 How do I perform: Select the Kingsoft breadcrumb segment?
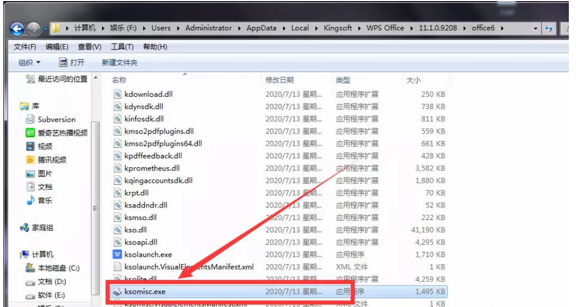[x=337, y=28]
